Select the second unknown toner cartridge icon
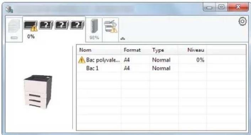The height and width of the screenshot is (135, 251). coord(46,25)
